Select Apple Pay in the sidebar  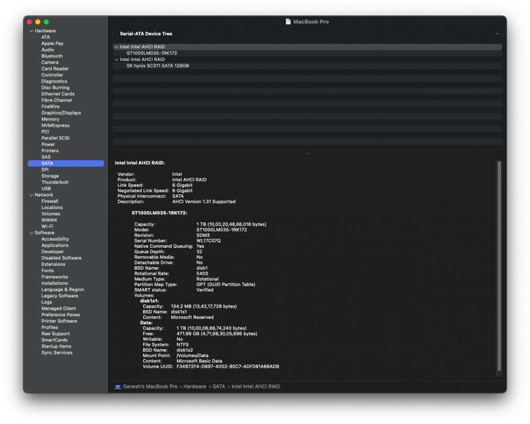click(x=52, y=44)
